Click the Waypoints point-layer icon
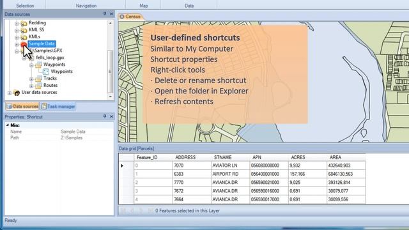This screenshot has width=409, height=230. [46, 72]
